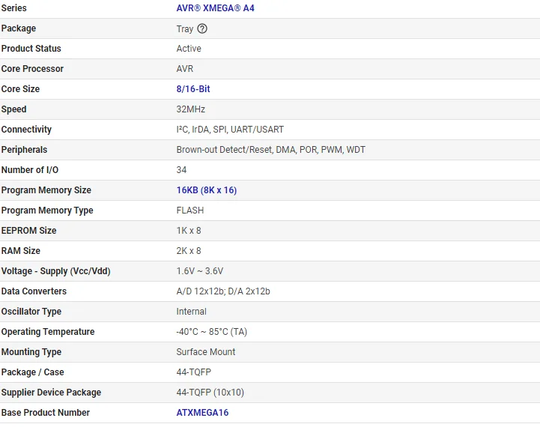Click the FLASH program memory type value
The height and width of the screenshot is (427, 540).
(189, 211)
